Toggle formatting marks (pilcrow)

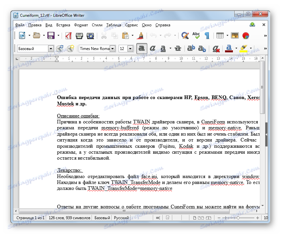pos(207,36)
